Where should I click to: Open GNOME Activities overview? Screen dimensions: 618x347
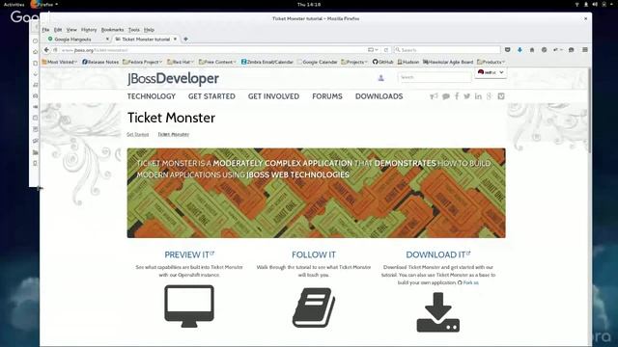tap(14, 4)
